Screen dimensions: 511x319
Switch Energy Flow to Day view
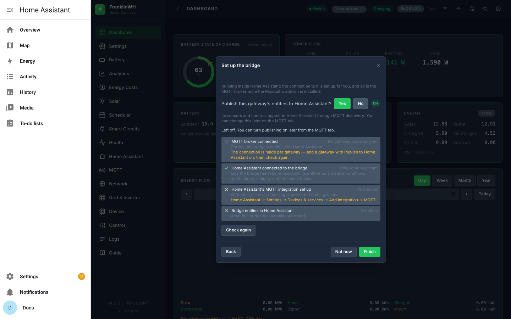(x=422, y=180)
